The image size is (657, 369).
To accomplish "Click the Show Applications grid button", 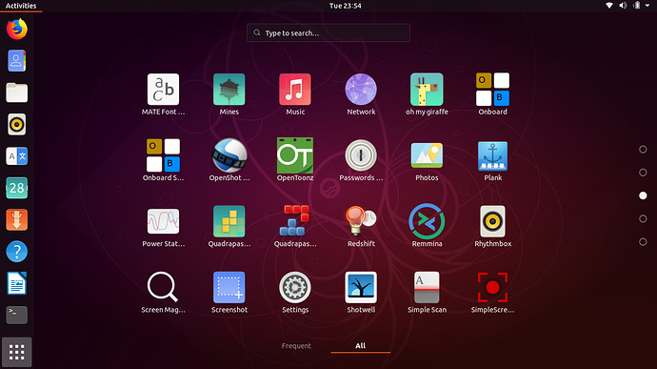I will tap(17, 352).
